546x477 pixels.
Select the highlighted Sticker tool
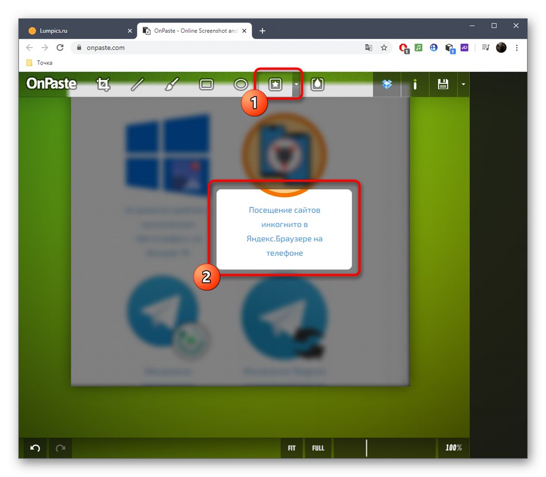[276, 84]
